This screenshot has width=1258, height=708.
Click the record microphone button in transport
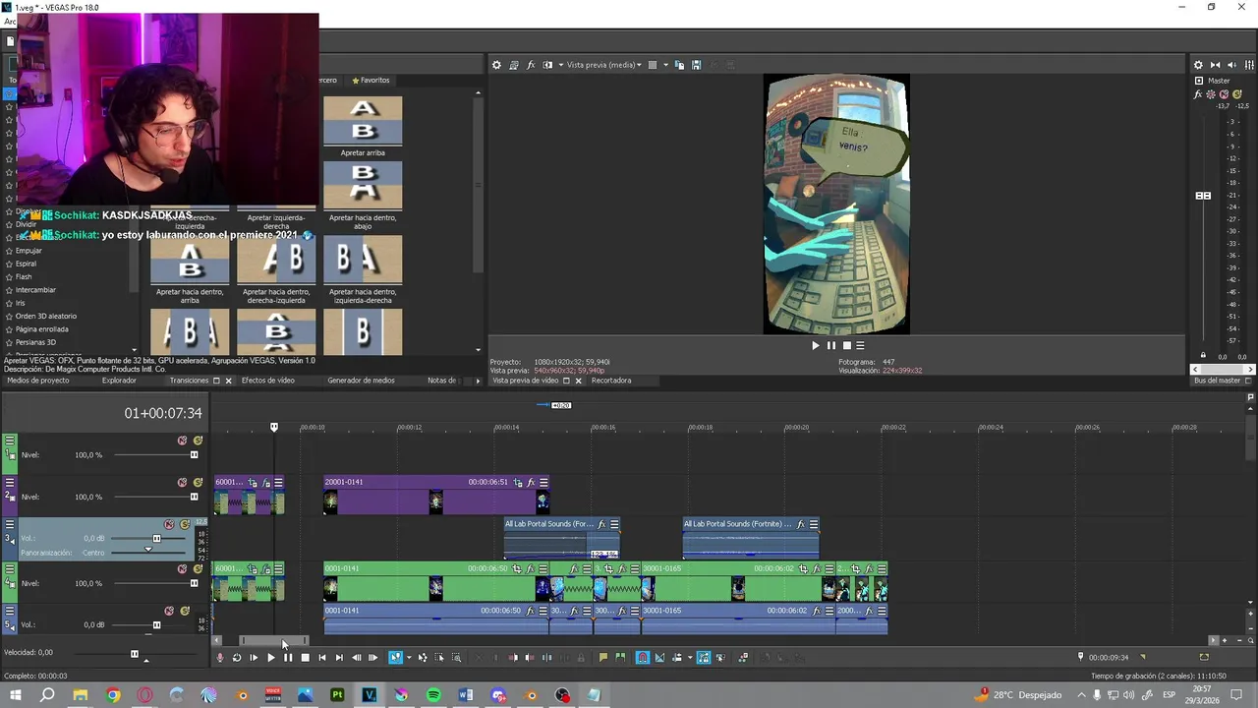(x=219, y=658)
